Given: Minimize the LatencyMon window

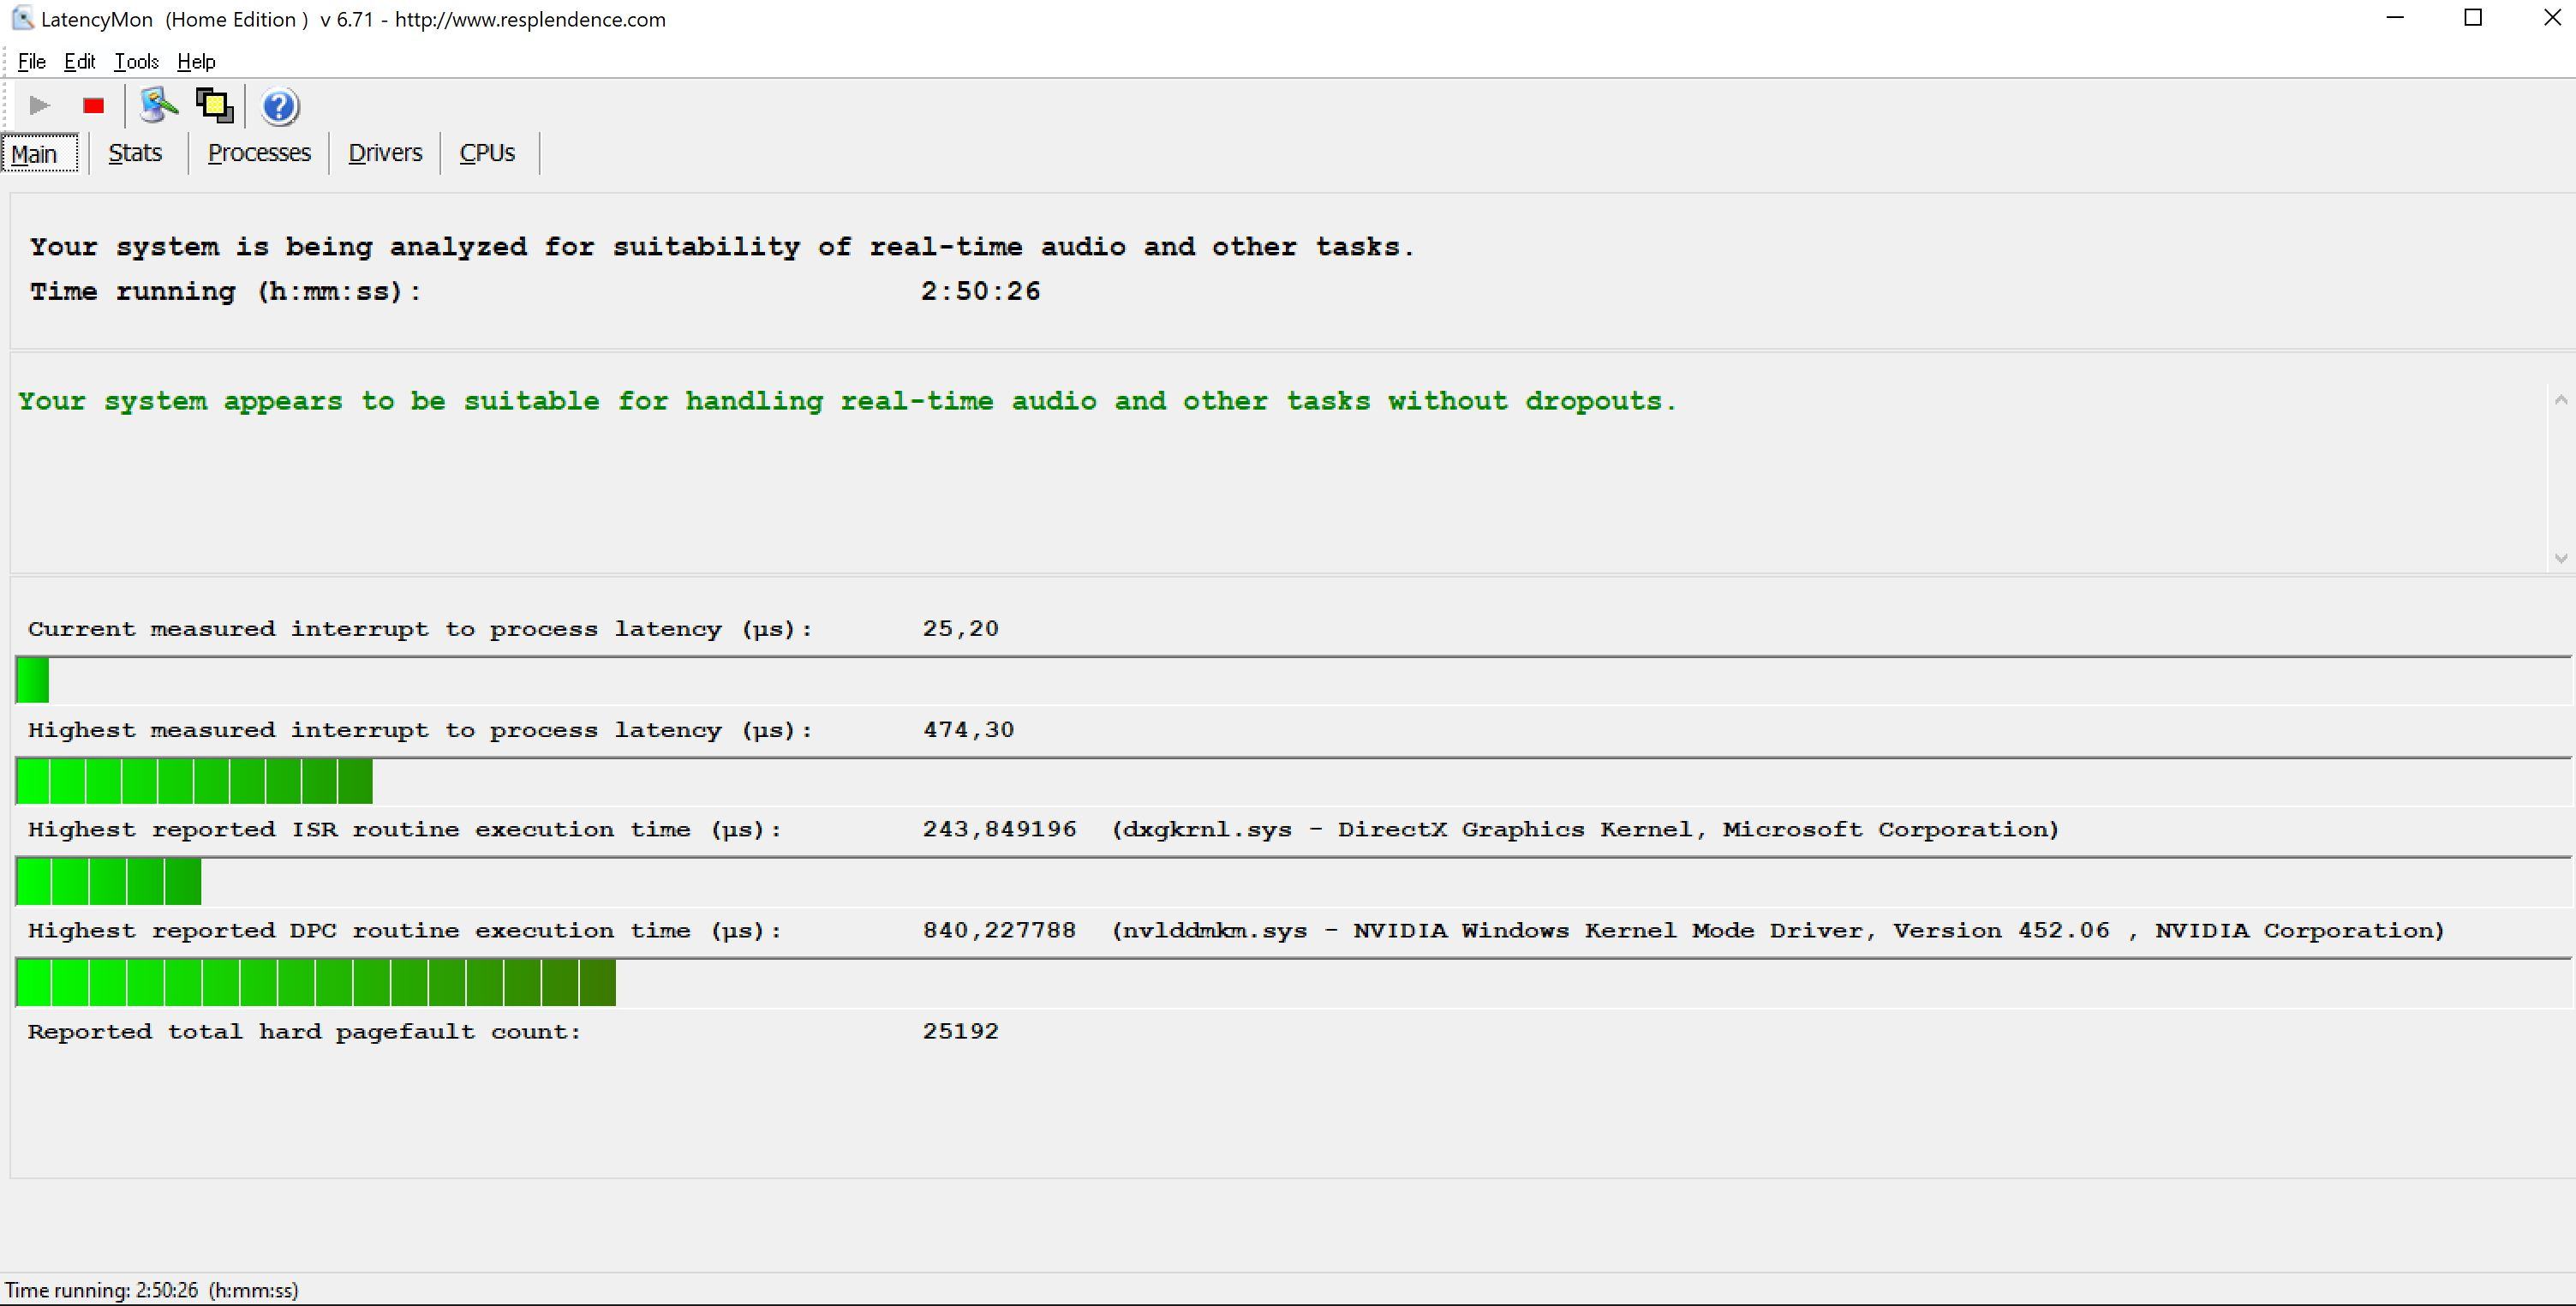Looking at the screenshot, I should (x=2395, y=18).
